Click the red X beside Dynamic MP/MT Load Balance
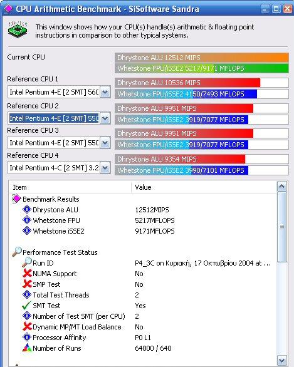This screenshot has height=367, width=294. click(x=27, y=326)
